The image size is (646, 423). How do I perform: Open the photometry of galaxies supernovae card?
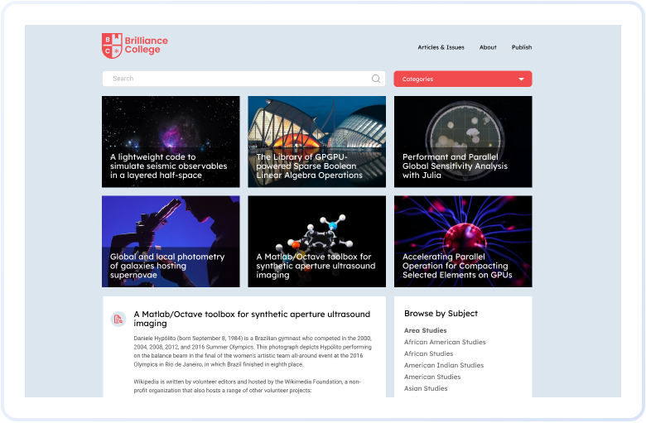point(171,242)
